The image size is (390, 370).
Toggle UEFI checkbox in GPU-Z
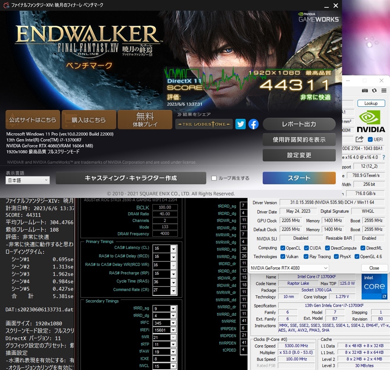pyautogui.click(x=370, y=139)
